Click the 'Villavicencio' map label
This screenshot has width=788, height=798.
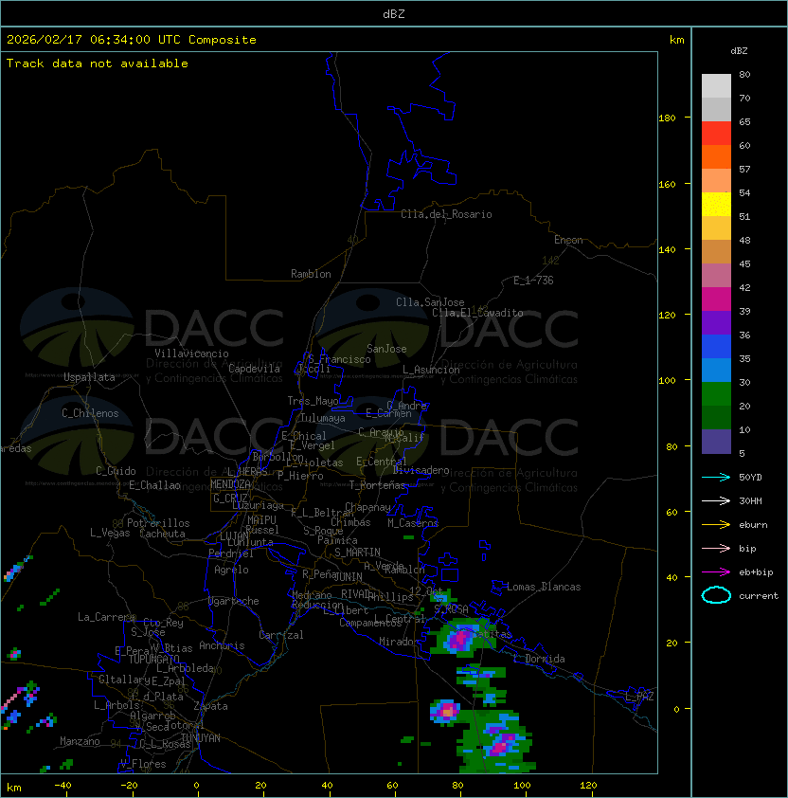(191, 354)
